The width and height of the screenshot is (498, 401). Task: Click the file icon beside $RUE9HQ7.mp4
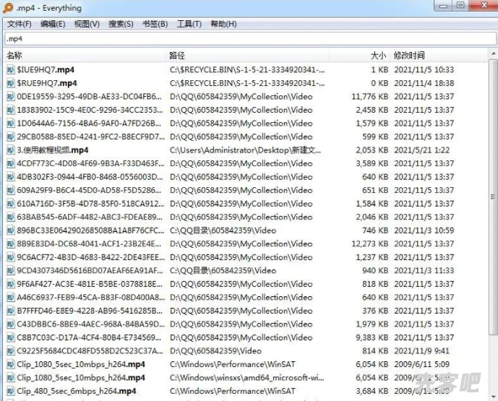click(11, 83)
